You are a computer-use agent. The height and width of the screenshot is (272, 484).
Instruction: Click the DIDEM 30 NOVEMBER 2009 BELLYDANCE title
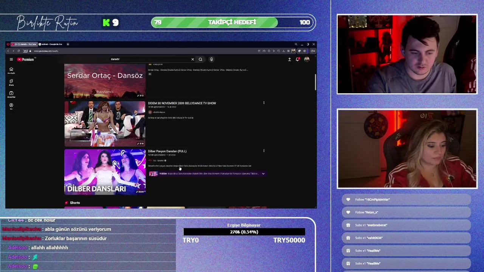[182, 103]
